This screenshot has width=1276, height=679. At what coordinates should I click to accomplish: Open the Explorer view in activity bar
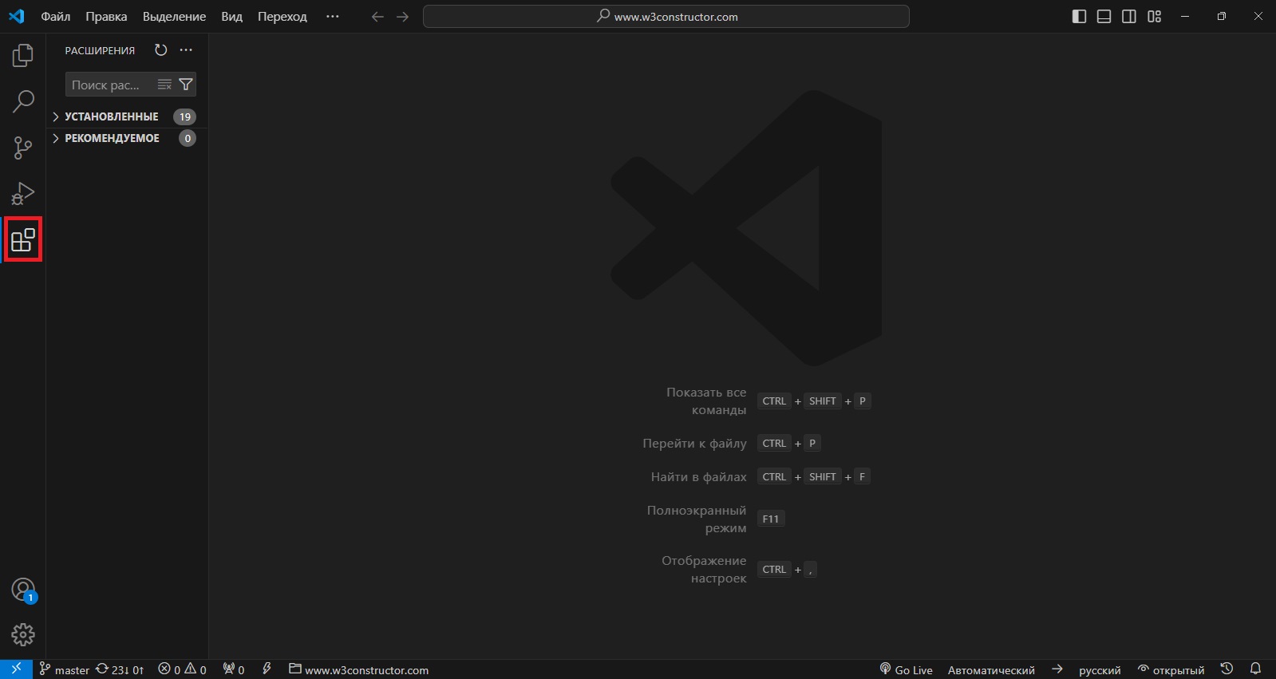[23, 55]
